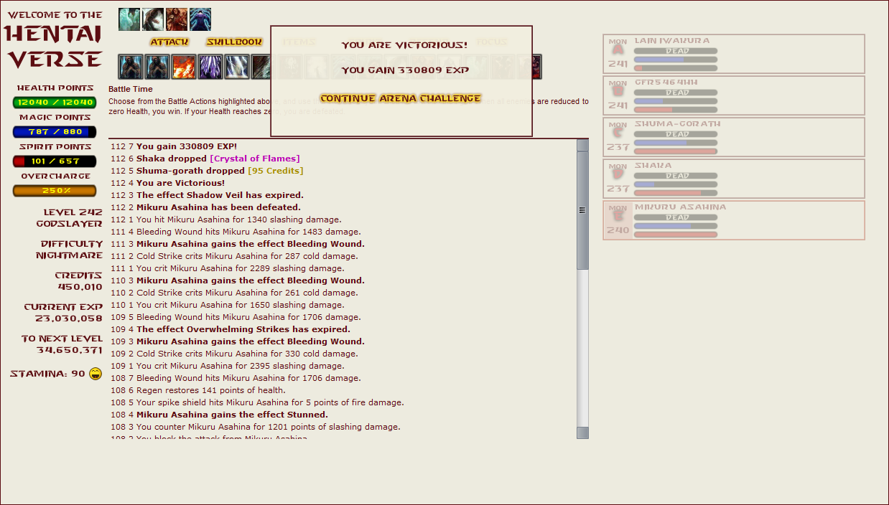
Task: Click 'You are Victorious!' popup heading
Action: click(404, 45)
